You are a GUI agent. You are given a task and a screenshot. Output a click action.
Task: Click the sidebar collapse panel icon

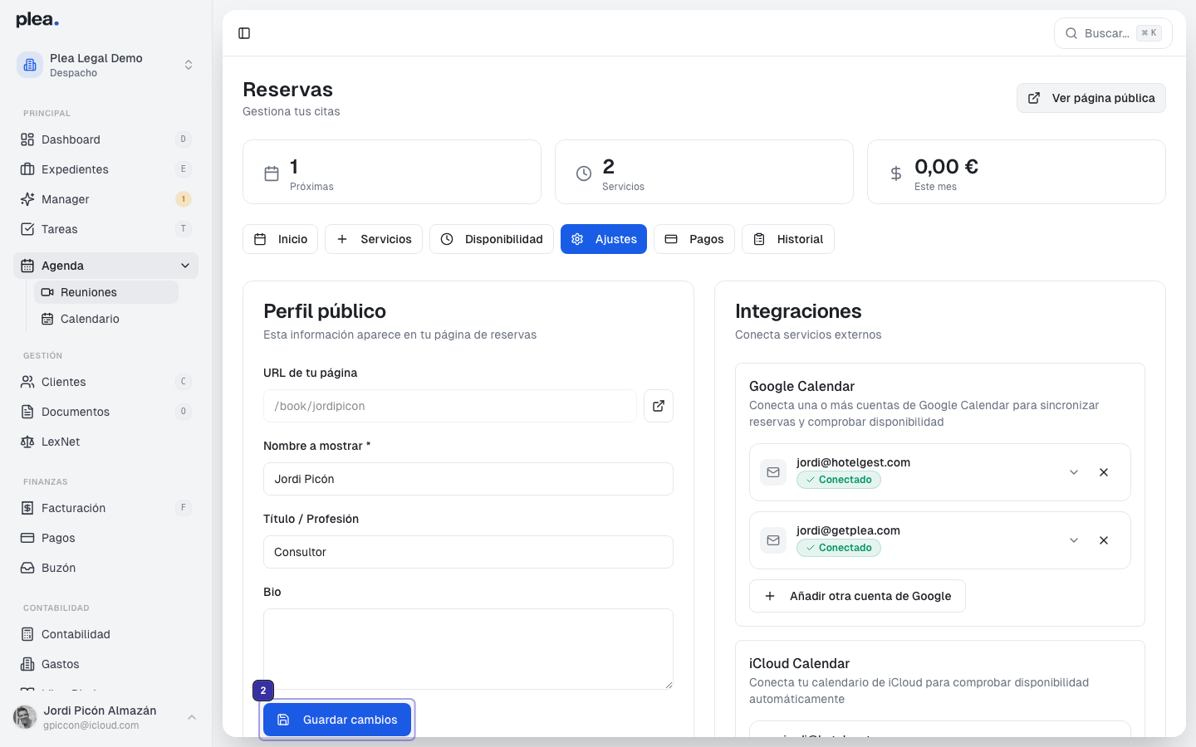tap(244, 33)
